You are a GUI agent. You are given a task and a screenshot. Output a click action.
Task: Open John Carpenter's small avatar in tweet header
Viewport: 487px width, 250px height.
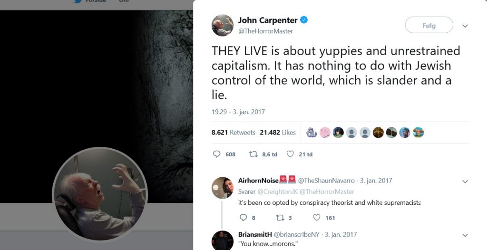click(223, 25)
